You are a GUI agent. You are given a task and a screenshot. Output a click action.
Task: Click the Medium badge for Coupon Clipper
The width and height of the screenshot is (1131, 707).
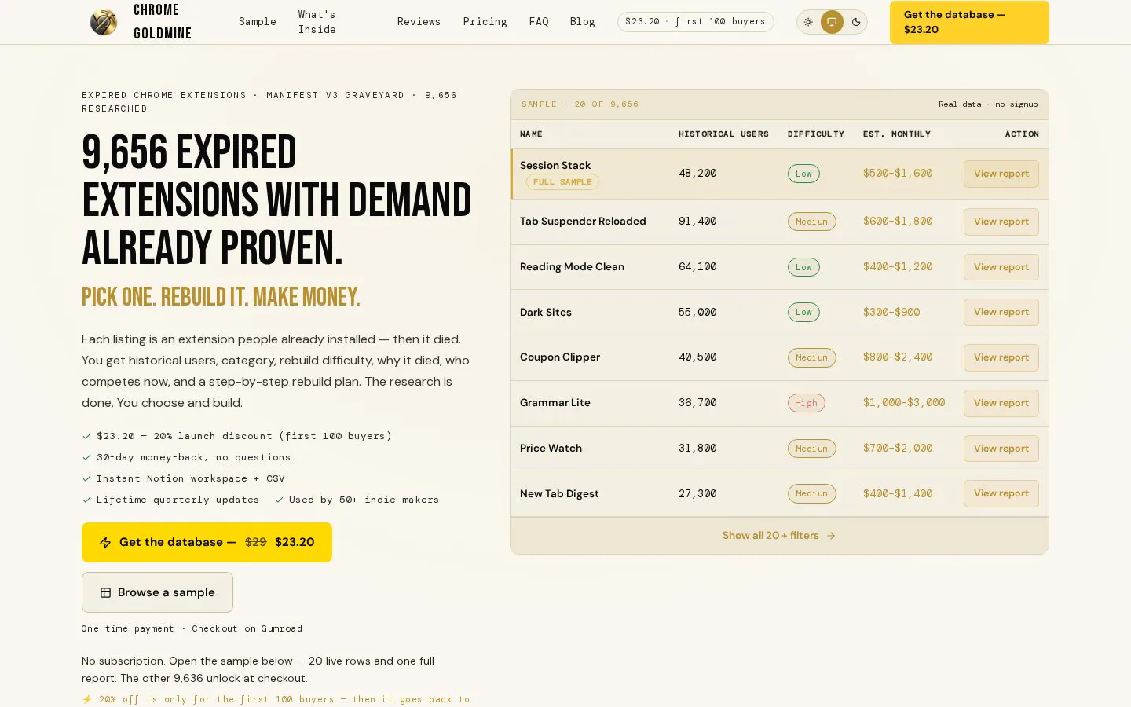click(811, 357)
